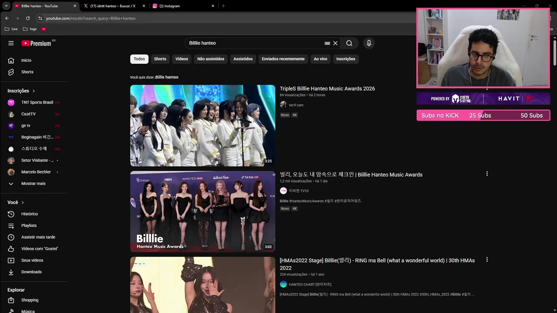Open more options for 빌리 Hanteo video
This screenshot has height=313, width=557.
487,173
